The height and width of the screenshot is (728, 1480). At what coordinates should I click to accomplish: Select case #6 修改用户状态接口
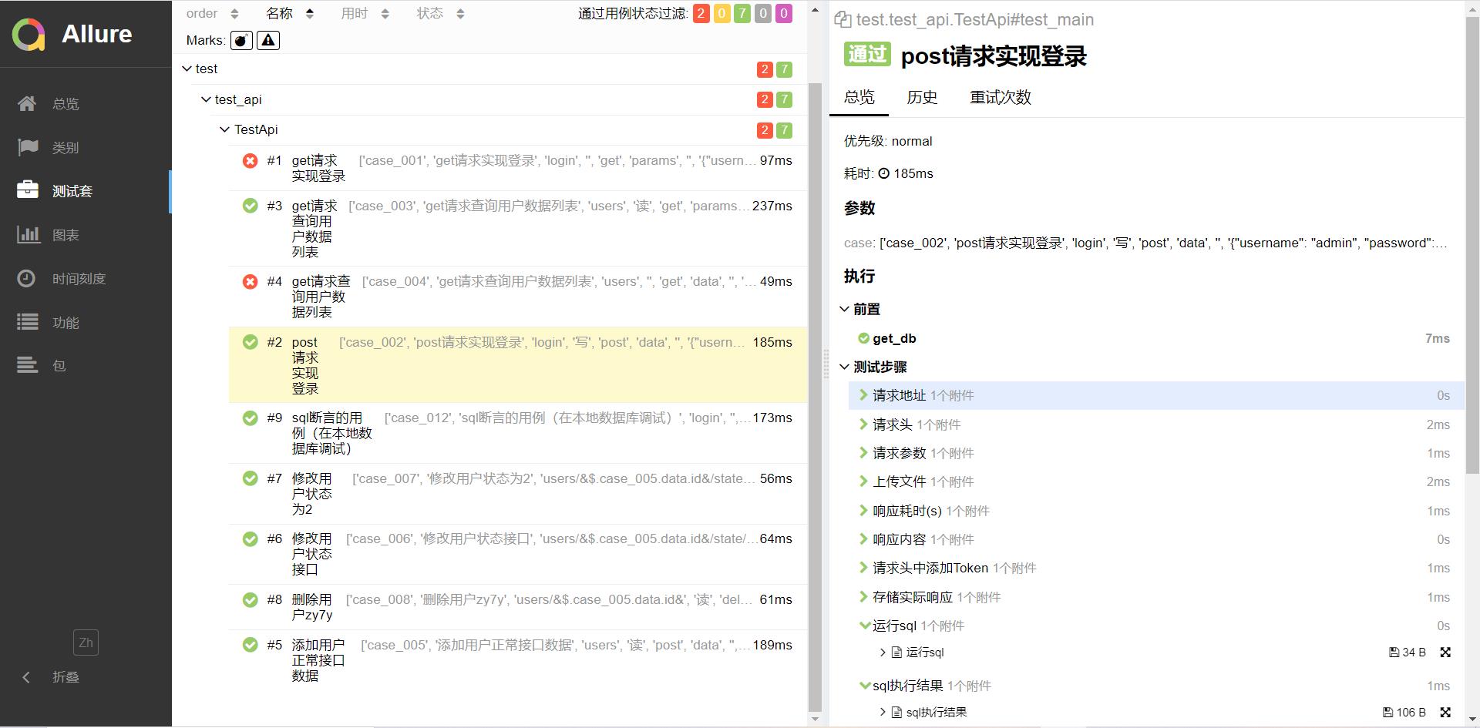point(518,554)
